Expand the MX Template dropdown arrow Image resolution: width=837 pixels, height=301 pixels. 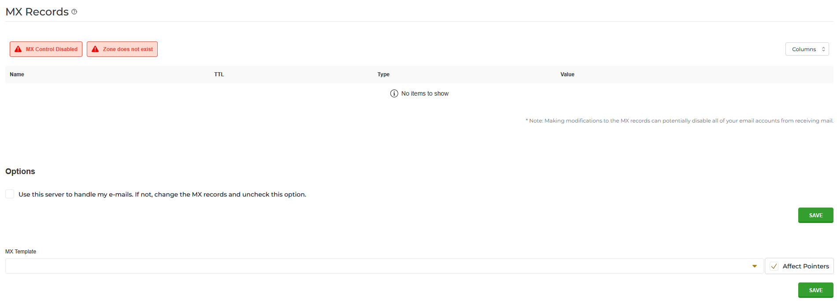pyautogui.click(x=755, y=266)
